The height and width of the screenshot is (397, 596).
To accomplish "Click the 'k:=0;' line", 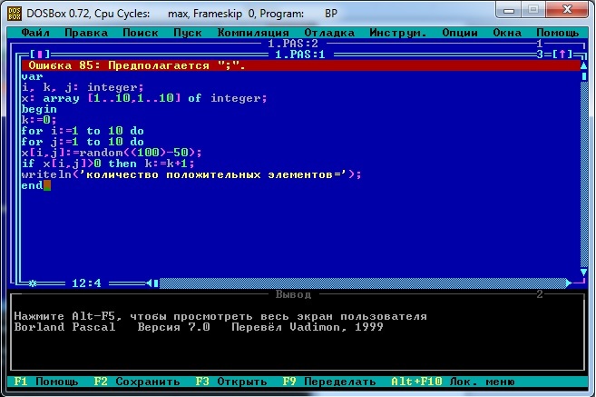I will (39, 120).
